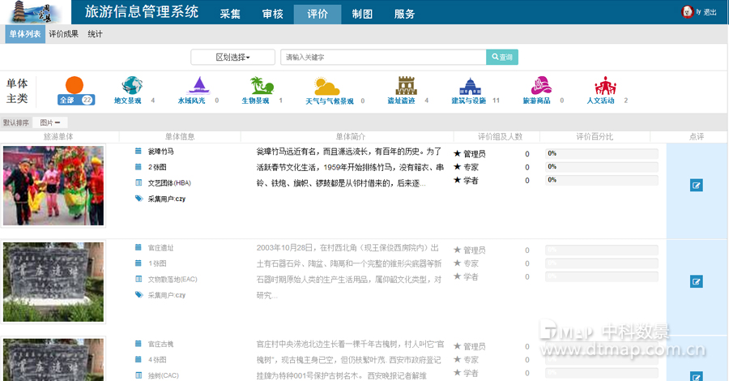Click the 默认排序 sort option
The width and height of the screenshot is (729, 381).
point(16,122)
